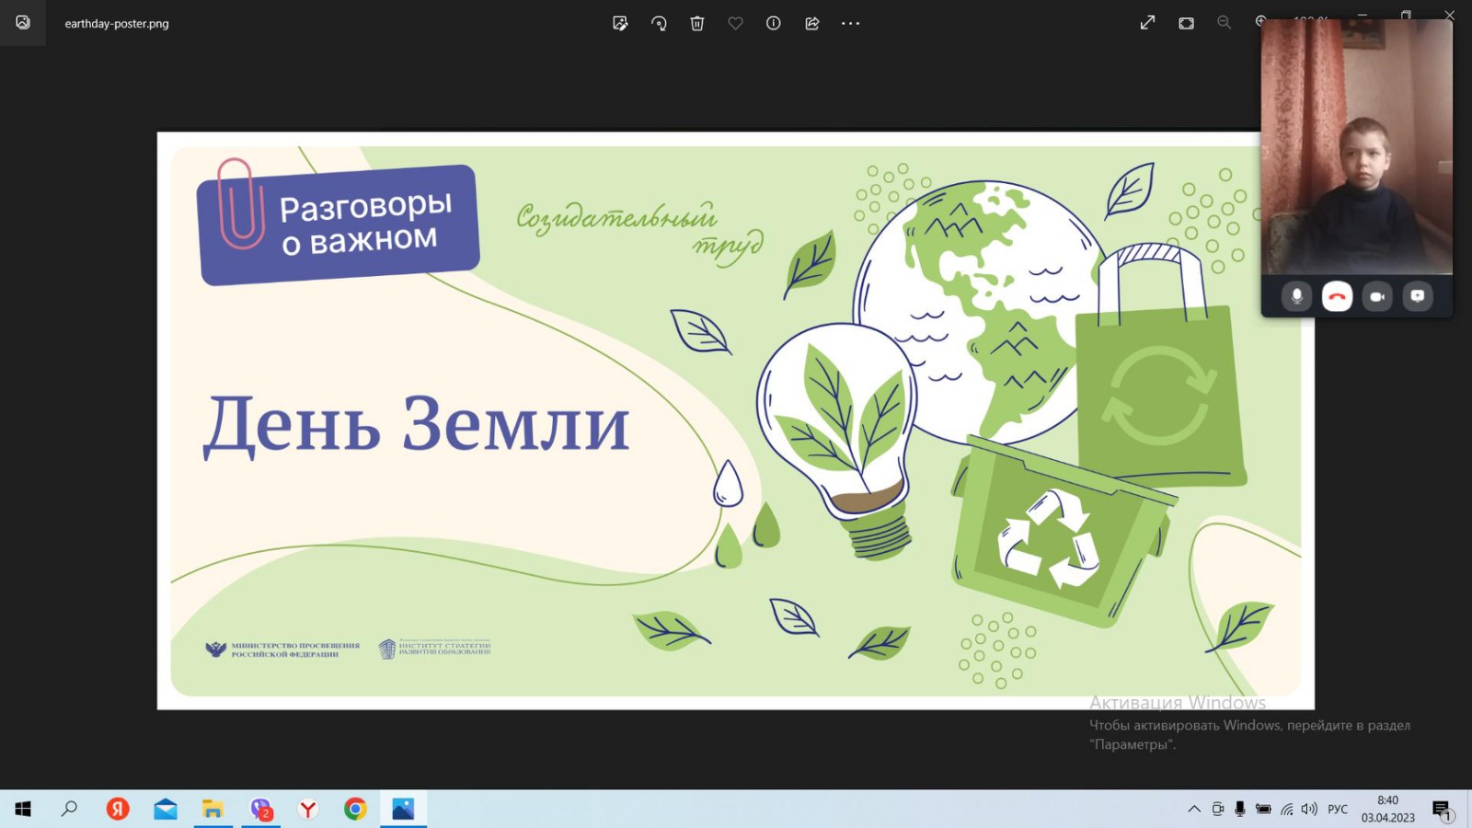Open the volume speaker tray icon
This screenshot has width=1472, height=828.
(1309, 809)
